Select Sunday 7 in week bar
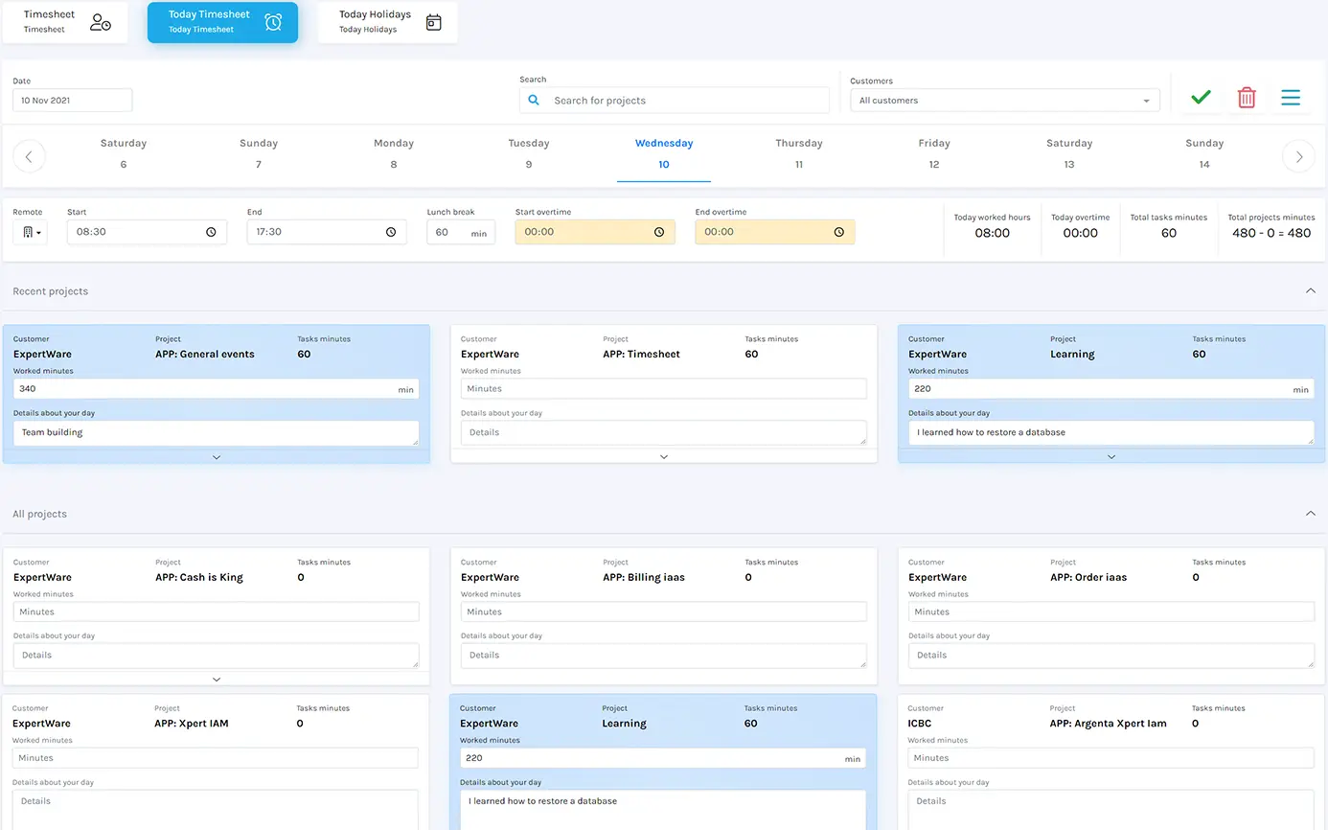Viewport: 1328px width, 830px height. click(259, 153)
